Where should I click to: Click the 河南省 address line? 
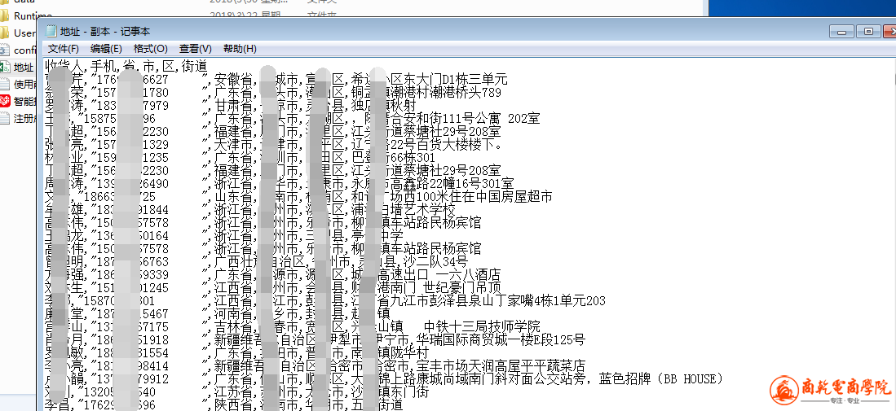(x=218, y=313)
